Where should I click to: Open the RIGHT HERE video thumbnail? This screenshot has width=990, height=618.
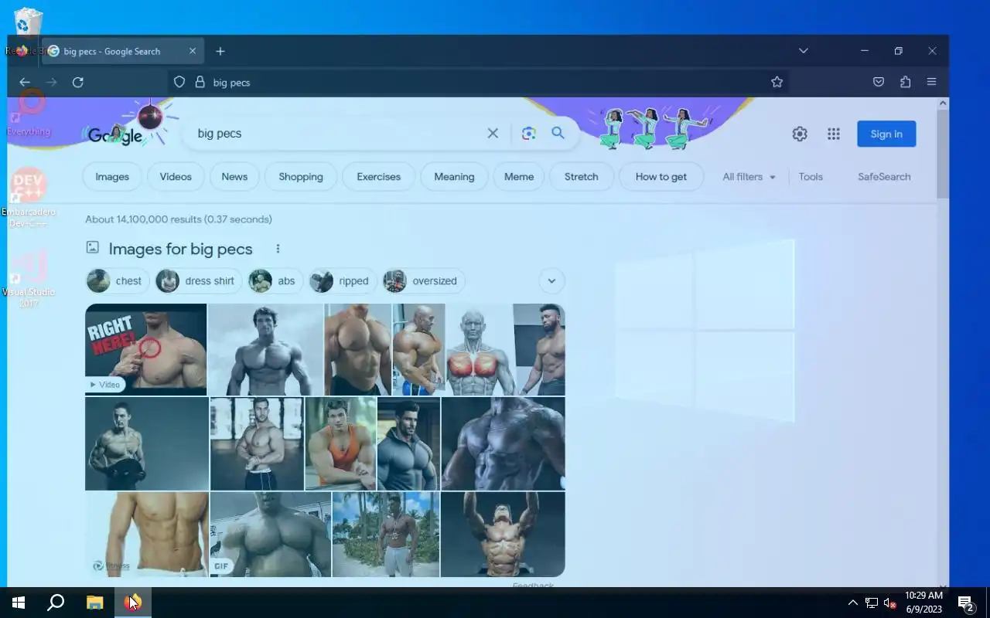pyautogui.click(x=145, y=349)
